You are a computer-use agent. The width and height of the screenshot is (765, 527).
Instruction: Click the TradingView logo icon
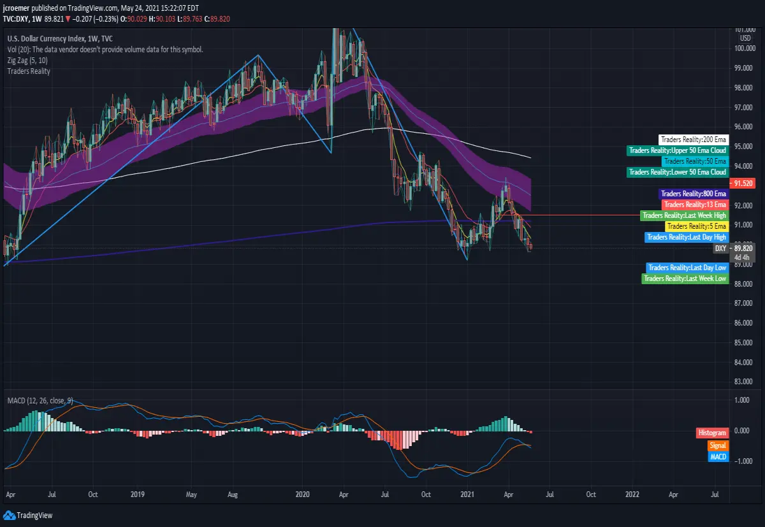pyautogui.click(x=9, y=516)
